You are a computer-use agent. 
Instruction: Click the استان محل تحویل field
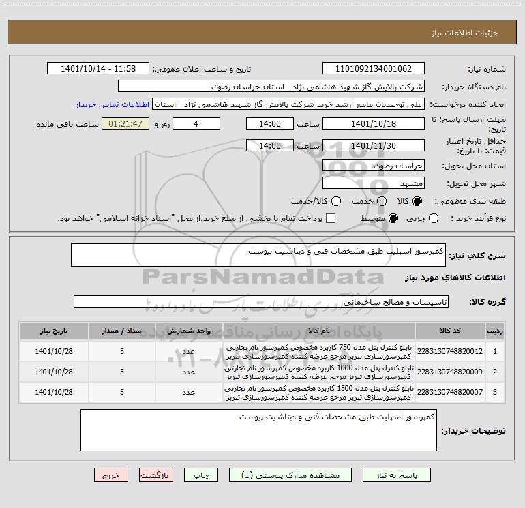tap(374, 166)
